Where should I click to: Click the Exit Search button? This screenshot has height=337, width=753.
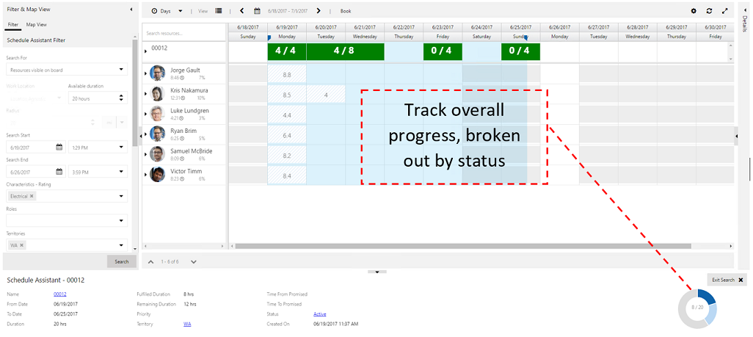pyautogui.click(x=727, y=280)
